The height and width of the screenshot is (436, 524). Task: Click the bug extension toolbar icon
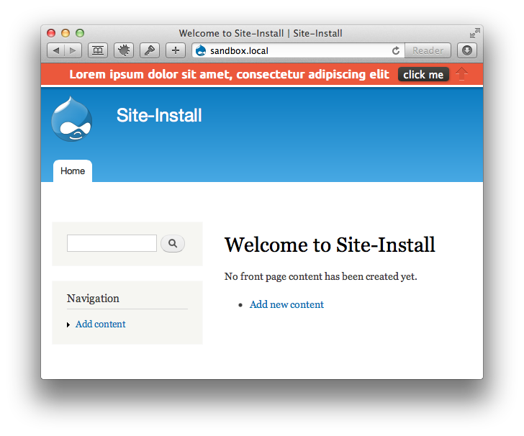click(124, 51)
